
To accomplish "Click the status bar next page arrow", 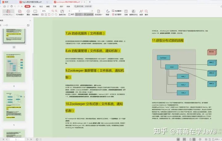I will coord(28,139).
